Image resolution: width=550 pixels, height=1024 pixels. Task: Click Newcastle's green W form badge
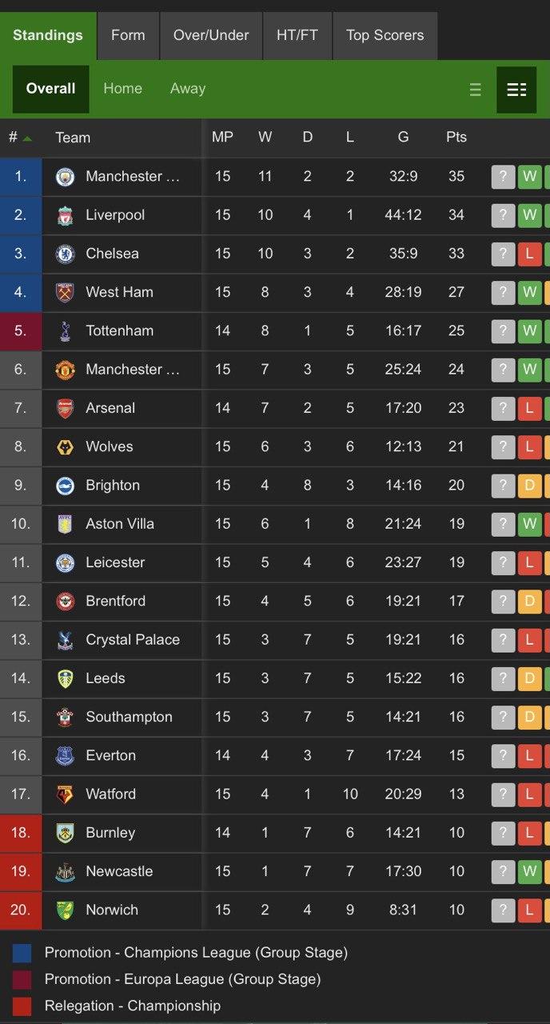(529, 871)
